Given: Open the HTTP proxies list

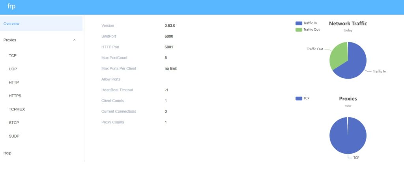Looking at the screenshot, I should 14,83.
